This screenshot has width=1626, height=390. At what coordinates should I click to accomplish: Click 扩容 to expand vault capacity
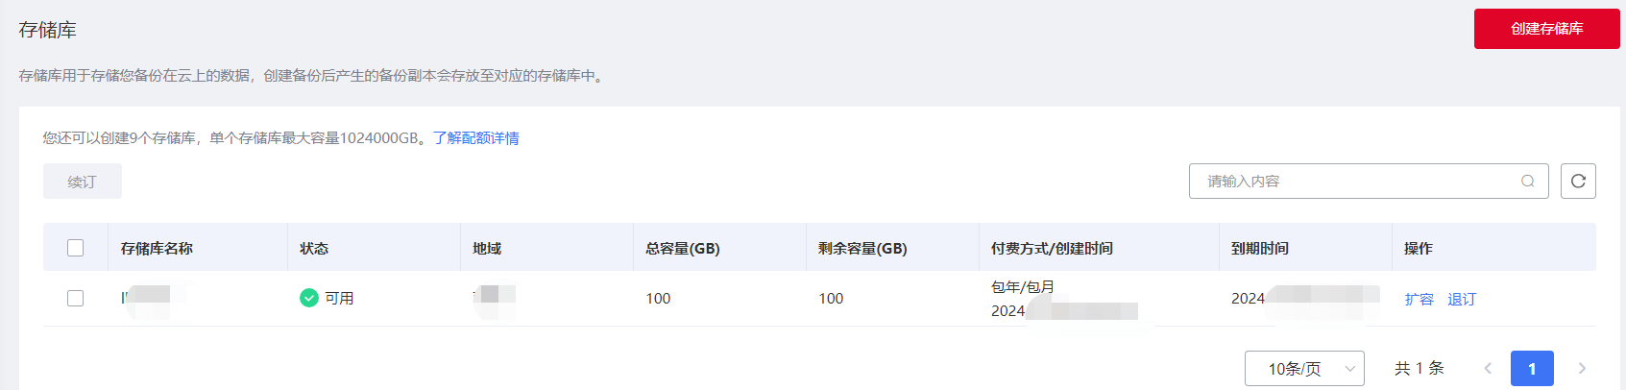pyautogui.click(x=1419, y=300)
